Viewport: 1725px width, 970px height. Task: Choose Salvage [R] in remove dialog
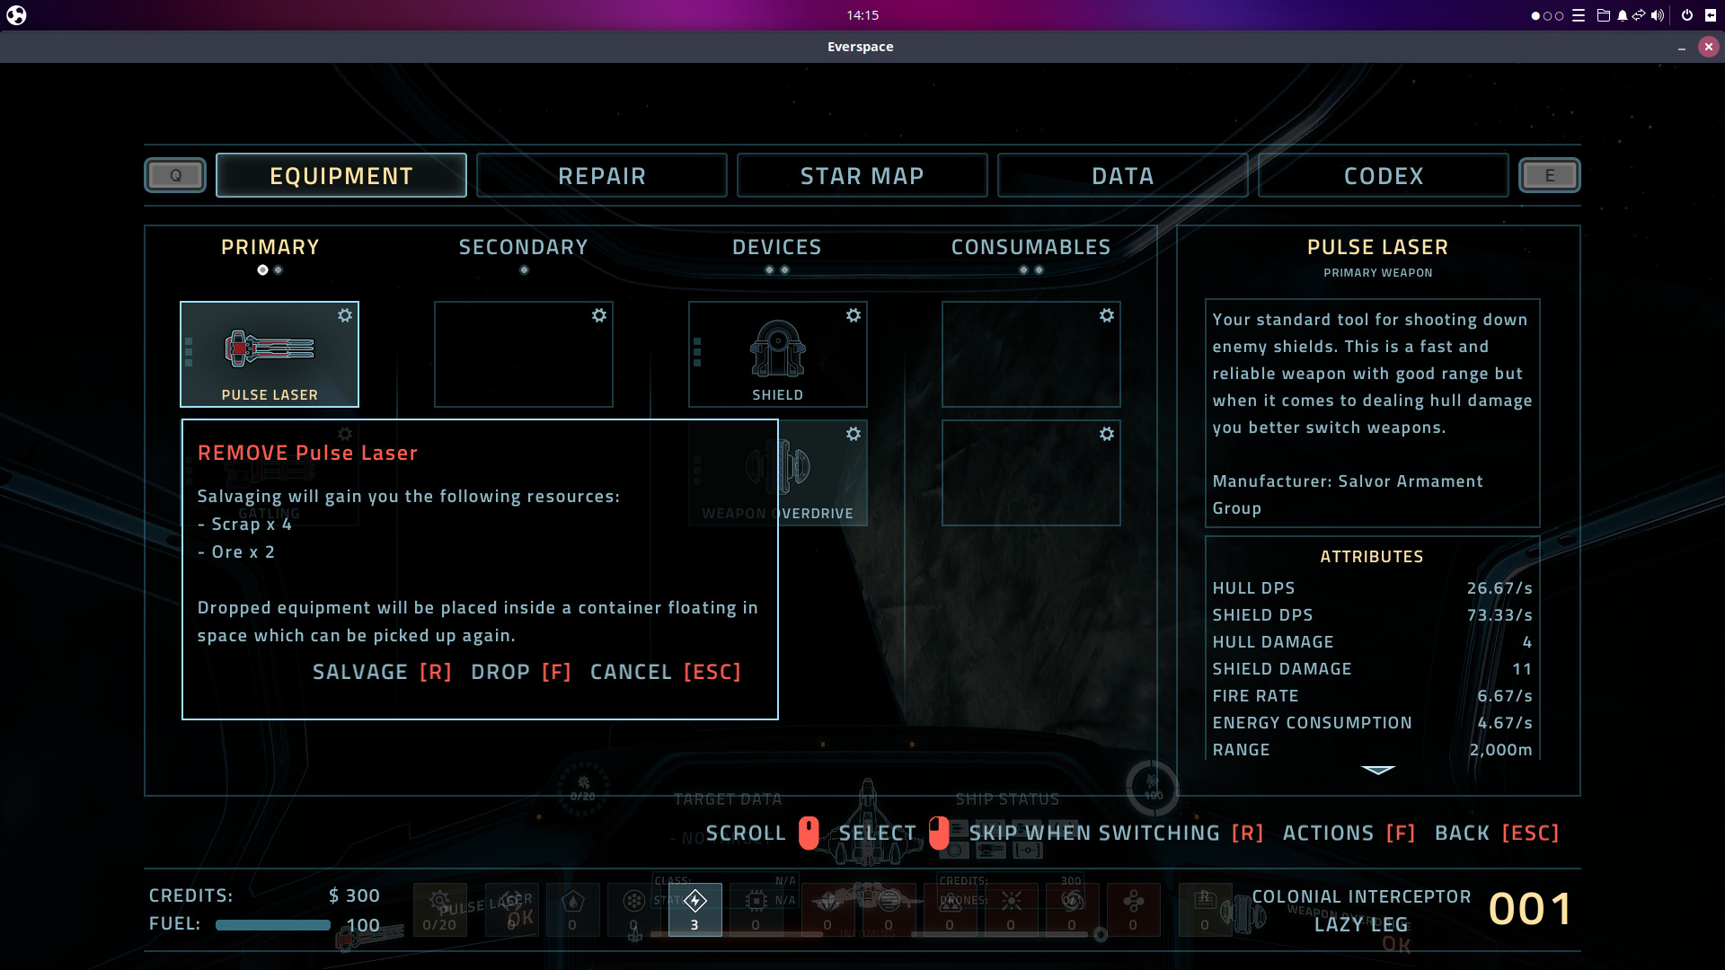[382, 672]
